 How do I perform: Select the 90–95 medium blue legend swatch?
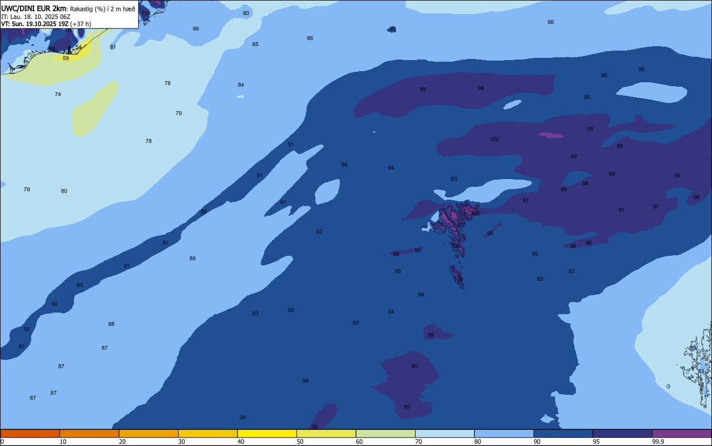click(563, 433)
